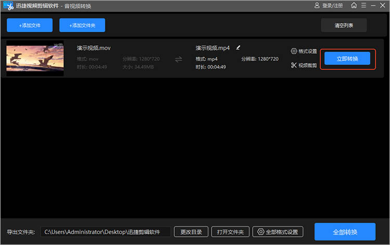Open 全部格式设置 settings
Image resolution: width=390 pixels, height=245 pixels.
click(x=278, y=232)
